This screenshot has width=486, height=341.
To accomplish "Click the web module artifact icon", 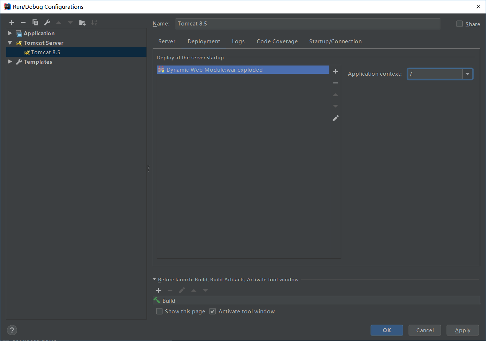I will coord(161,70).
